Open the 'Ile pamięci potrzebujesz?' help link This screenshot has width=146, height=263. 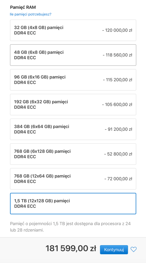coord(31,14)
